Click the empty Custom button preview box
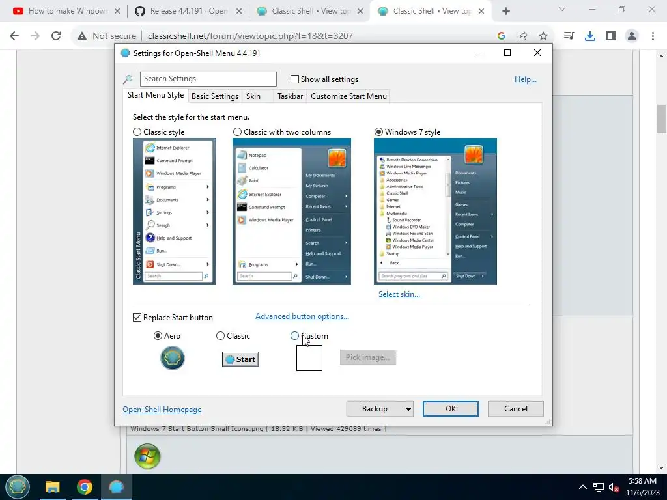 point(309,358)
